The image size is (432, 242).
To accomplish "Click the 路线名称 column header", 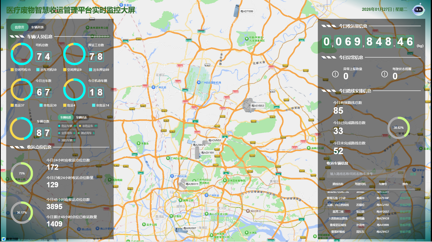I will [338, 184].
